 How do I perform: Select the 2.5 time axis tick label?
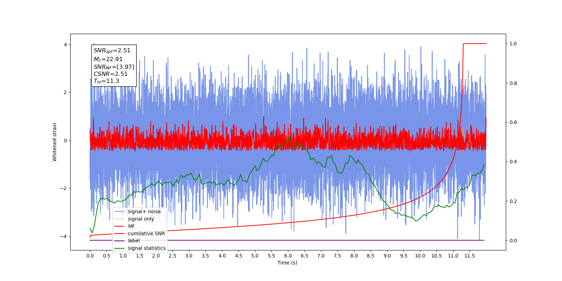(172, 256)
